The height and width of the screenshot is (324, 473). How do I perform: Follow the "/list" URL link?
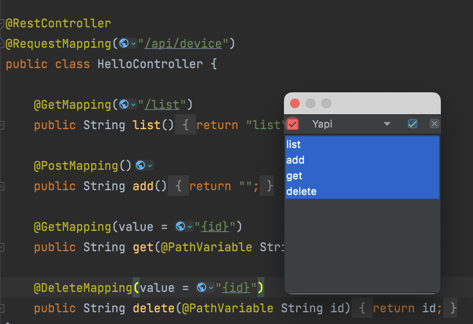click(x=162, y=104)
